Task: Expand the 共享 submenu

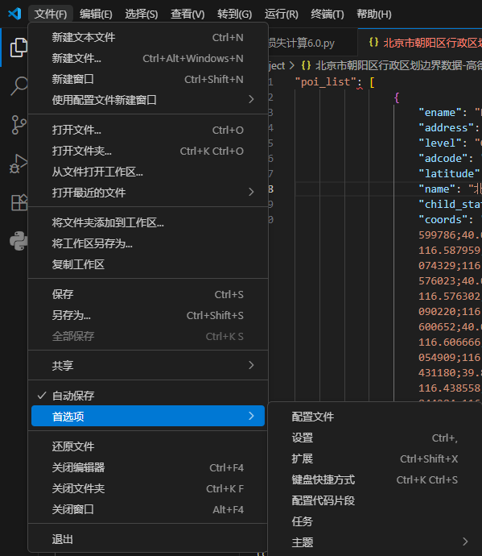Action: [x=148, y=365]
